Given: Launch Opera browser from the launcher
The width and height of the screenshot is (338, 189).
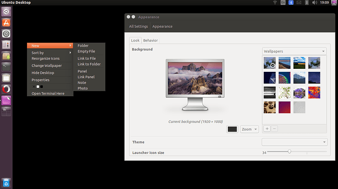Looking at the screenshot, I should point(6,89).
